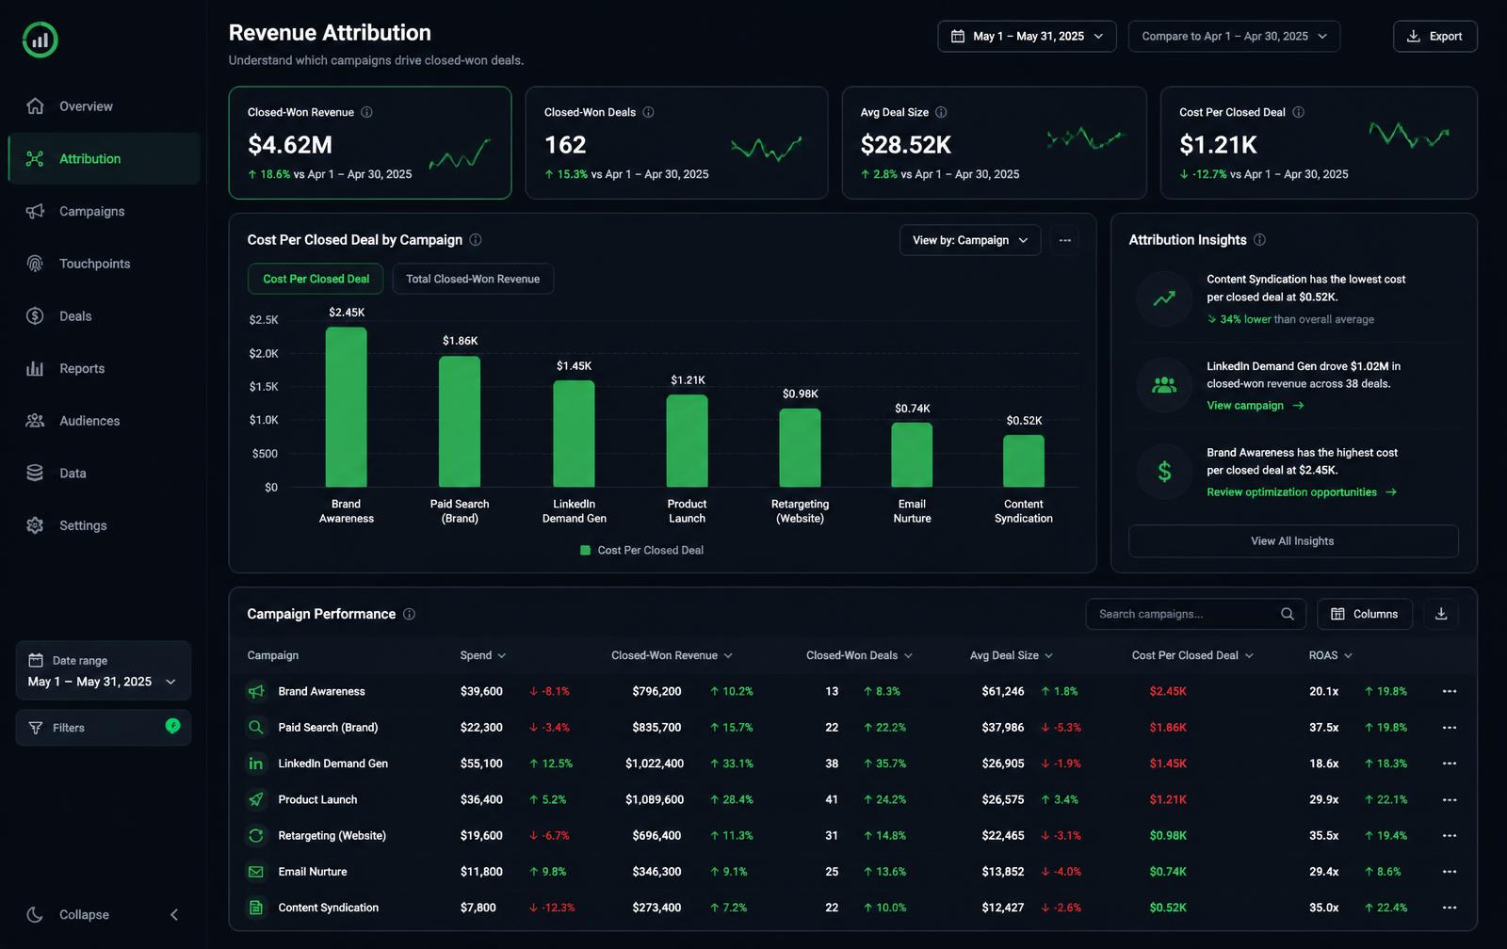Collapse the sidebar with arrow icon

coord(174,914)
